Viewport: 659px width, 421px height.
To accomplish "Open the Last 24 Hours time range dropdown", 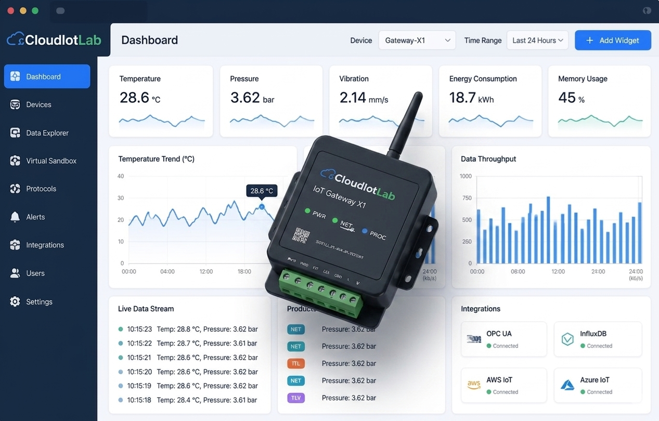I will [537, 40].
